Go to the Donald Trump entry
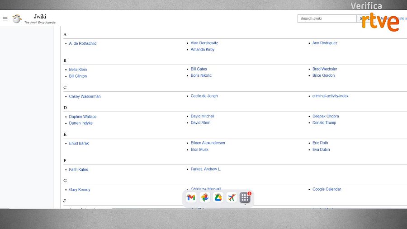407x229 pixels. [324, 122]
